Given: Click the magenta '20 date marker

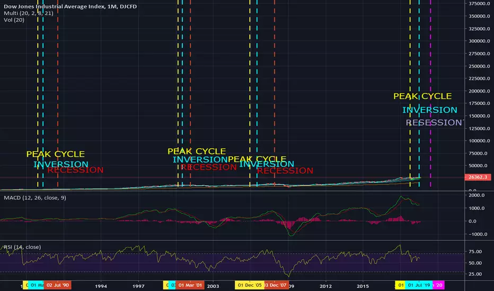Looking at the screenshot, I should click(x=438, y=285).
